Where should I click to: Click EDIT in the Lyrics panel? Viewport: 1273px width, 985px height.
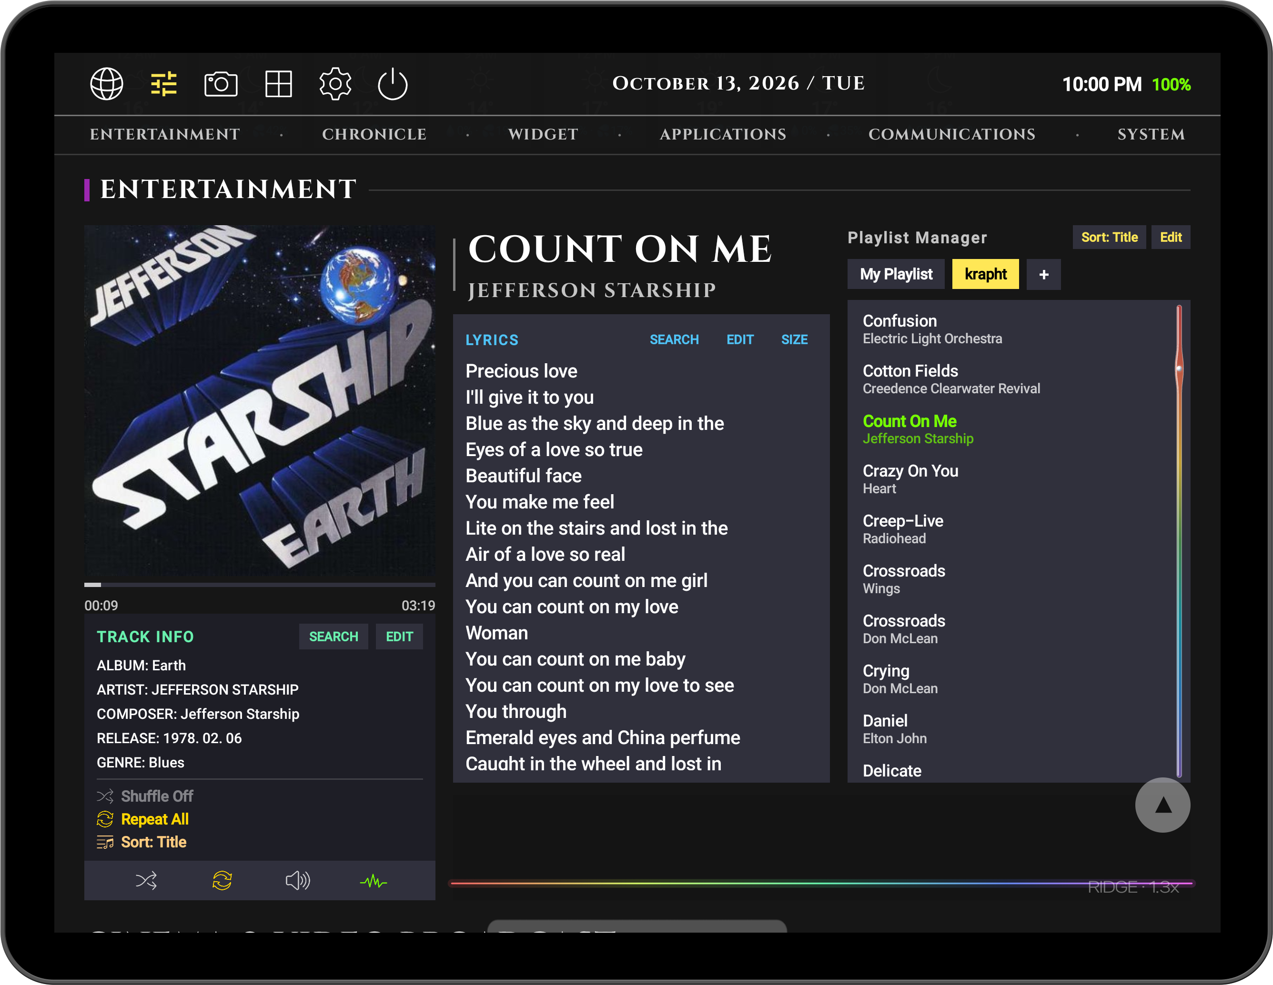pos(740,339)
